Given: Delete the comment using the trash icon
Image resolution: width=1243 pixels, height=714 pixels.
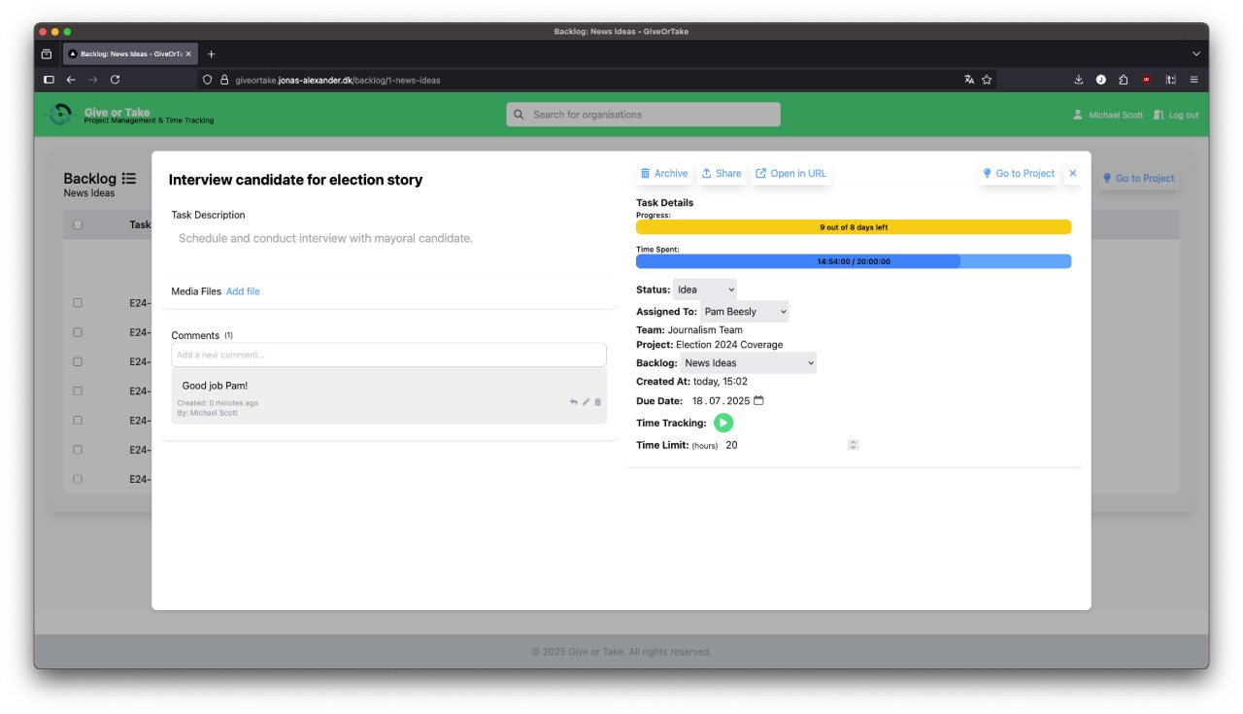Looking at the screenshot, I should pos(598,402).
